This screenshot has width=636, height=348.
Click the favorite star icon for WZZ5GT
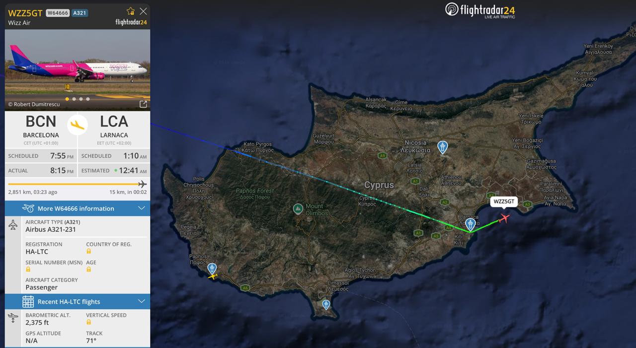131,11
